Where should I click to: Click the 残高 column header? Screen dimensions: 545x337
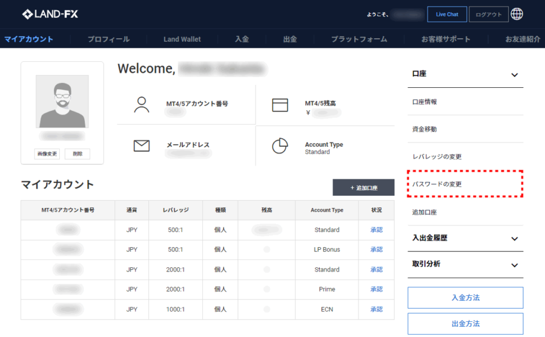pos(266,210)
